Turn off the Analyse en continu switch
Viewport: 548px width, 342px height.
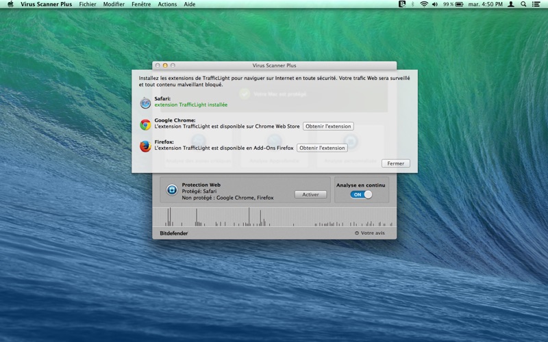pos(361,195)
